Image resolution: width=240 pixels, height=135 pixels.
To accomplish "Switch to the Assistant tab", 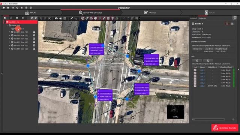I will point(193,18).
